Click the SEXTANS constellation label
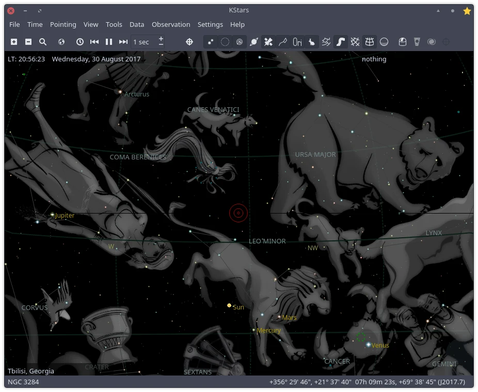478x392 pixels. (198, 372)
